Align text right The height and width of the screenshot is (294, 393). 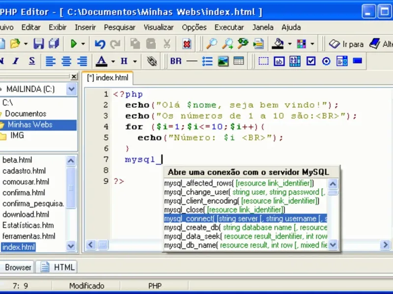pos(82,61)
